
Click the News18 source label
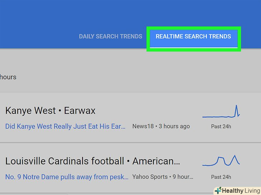click(x=143, y=126)
